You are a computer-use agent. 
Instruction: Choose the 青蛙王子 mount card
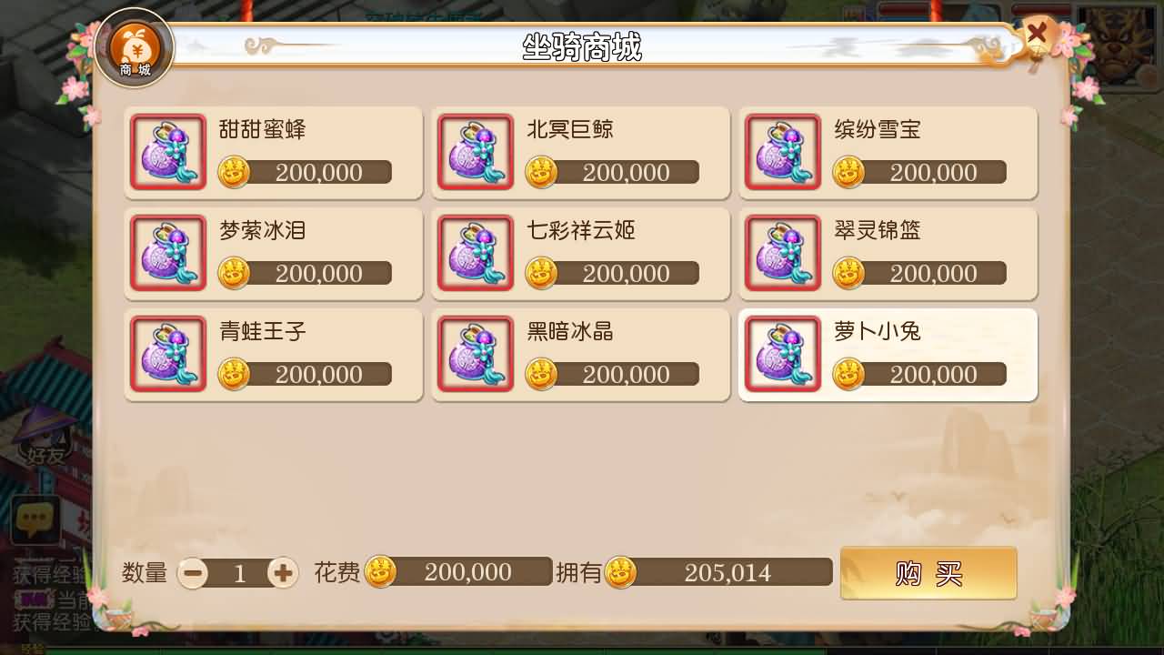tap(274, 355)
